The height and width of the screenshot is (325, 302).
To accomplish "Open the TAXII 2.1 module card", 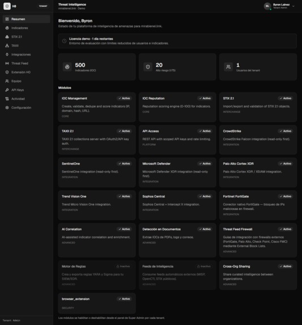I will [97, 140].
